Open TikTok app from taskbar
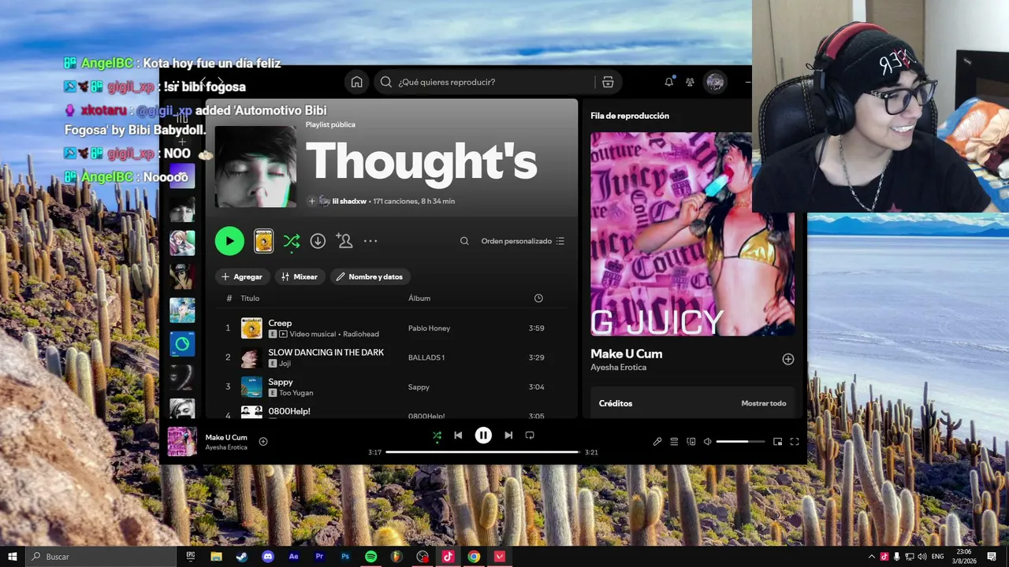Screen dimensions: 1009x567 [448, 557]
